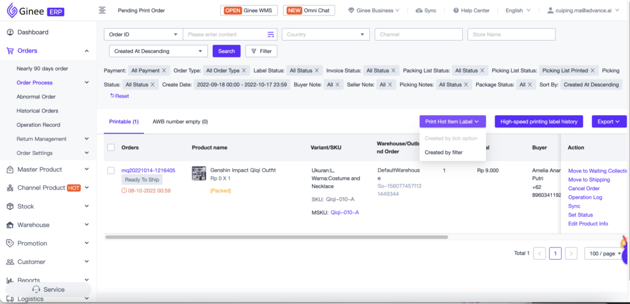Click the Warehouse building icon
Viewport: 630px width, 304px height.
(10, 225)
